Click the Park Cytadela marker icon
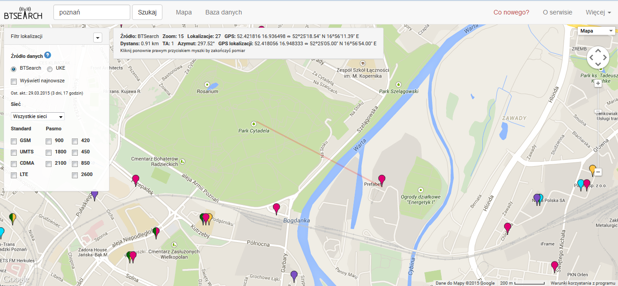The image size is (618, 286). coord(253,124)
